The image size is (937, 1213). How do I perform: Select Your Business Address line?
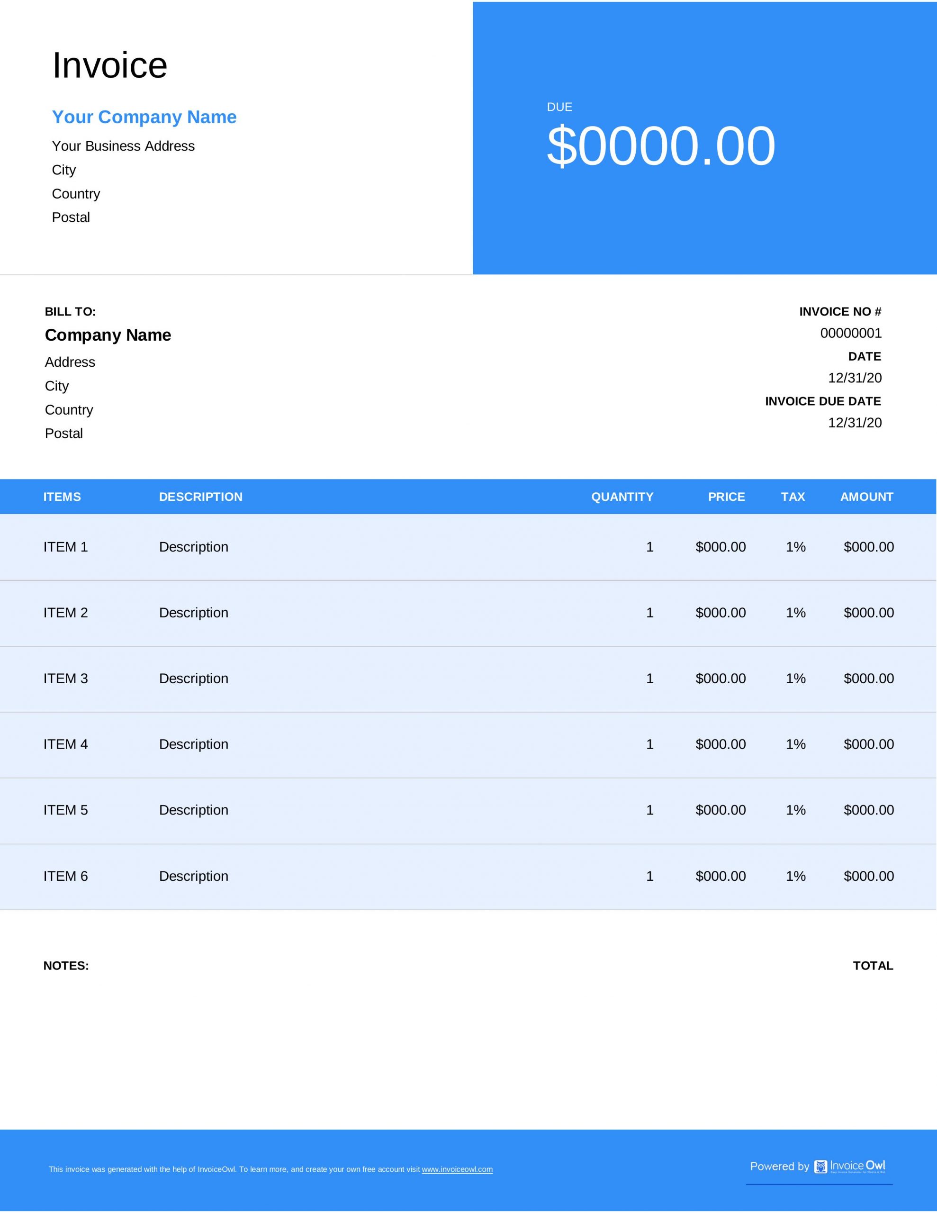click(123, 146)
